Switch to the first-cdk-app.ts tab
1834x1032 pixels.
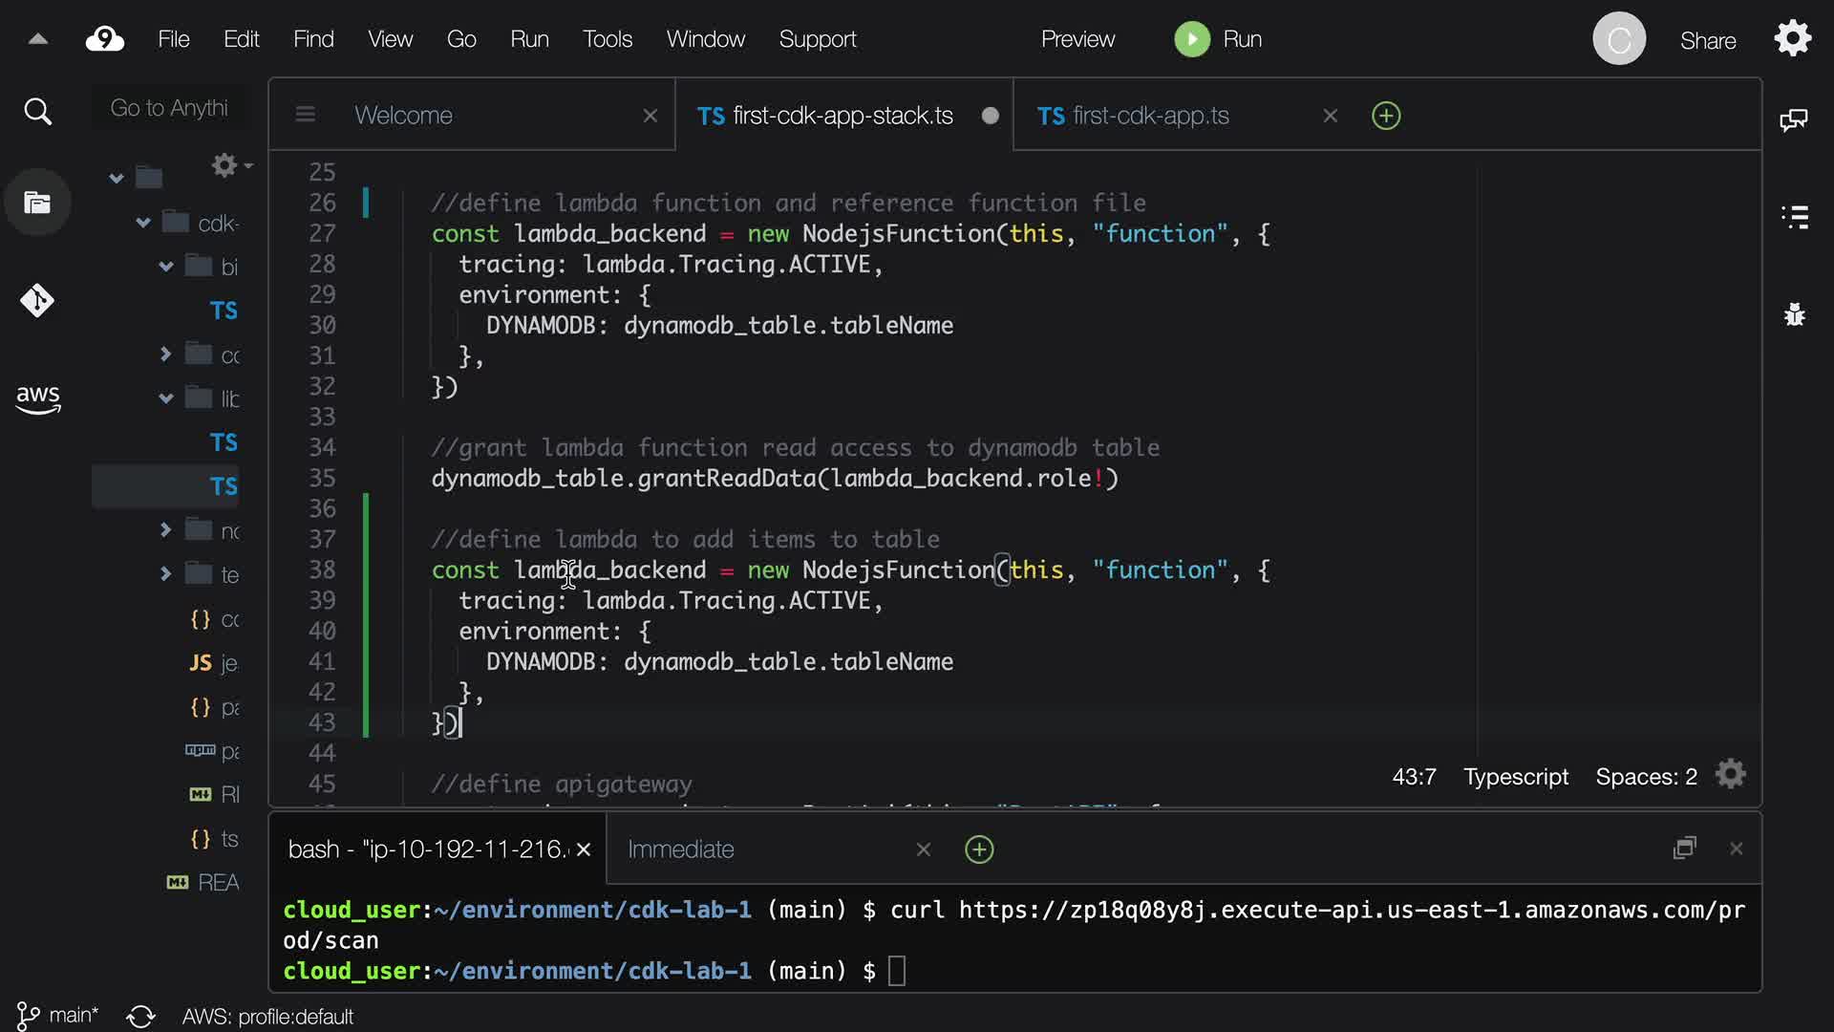[x=1150, y=116]
